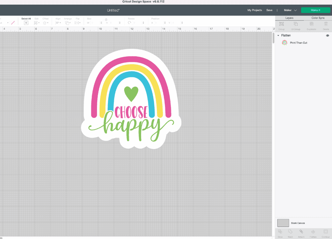The height and width of the screenshot is (239, 332).
Task: Click the Weld tool icon
Action: 290,232
